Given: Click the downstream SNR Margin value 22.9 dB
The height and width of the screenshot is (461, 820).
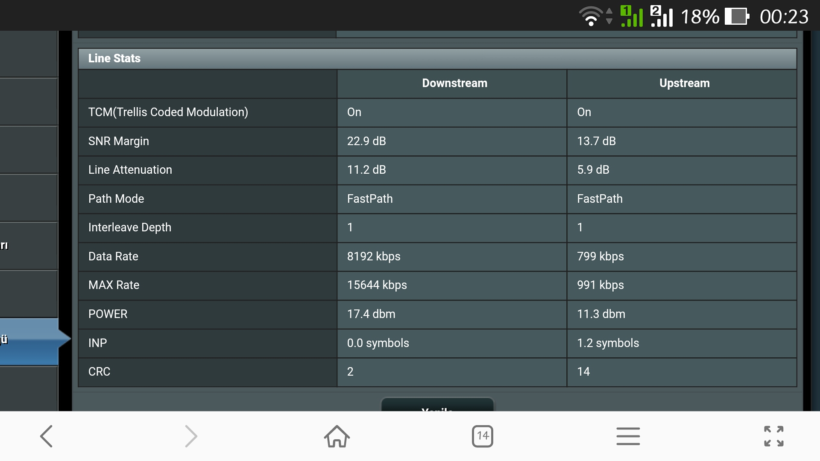Looking at the screenshot, I should pos(366,141).
